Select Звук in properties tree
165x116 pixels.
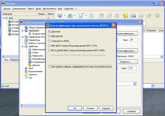point(31,68)
